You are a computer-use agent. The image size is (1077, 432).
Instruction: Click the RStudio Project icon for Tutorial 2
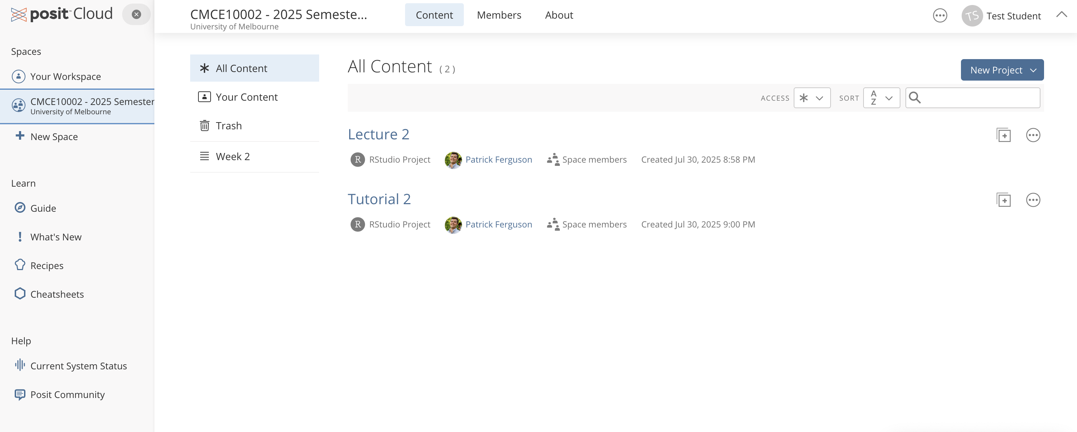[x=357, y=224]
